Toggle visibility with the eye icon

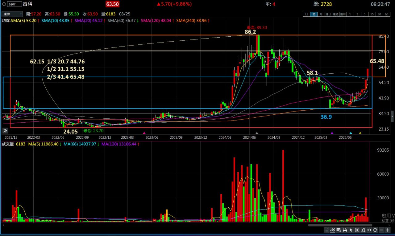[x=369, y=230]
